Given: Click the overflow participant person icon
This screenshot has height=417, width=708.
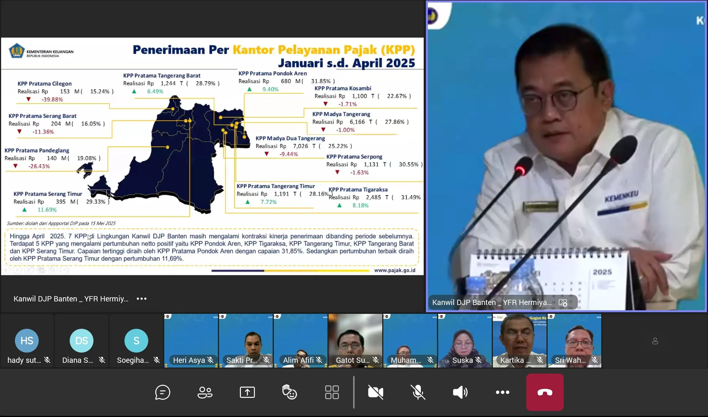Looking at the screenshot, I should (x=655, y=341).
